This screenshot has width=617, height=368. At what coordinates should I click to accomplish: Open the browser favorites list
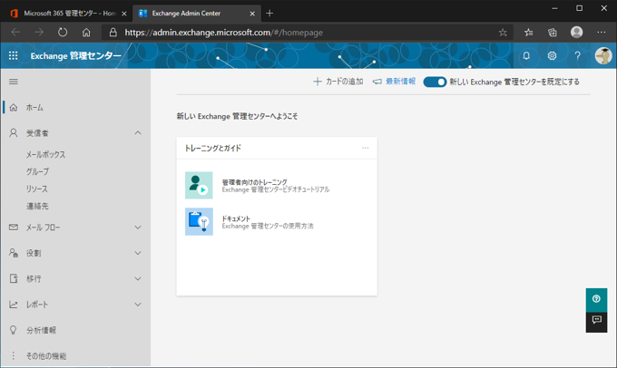pos(528,33)
